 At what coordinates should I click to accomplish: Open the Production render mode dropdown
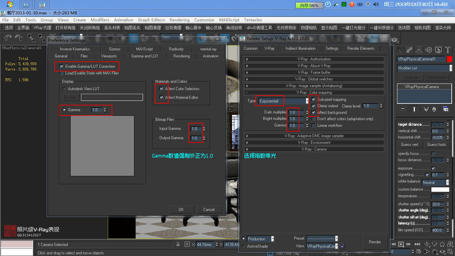pos(260,239)
